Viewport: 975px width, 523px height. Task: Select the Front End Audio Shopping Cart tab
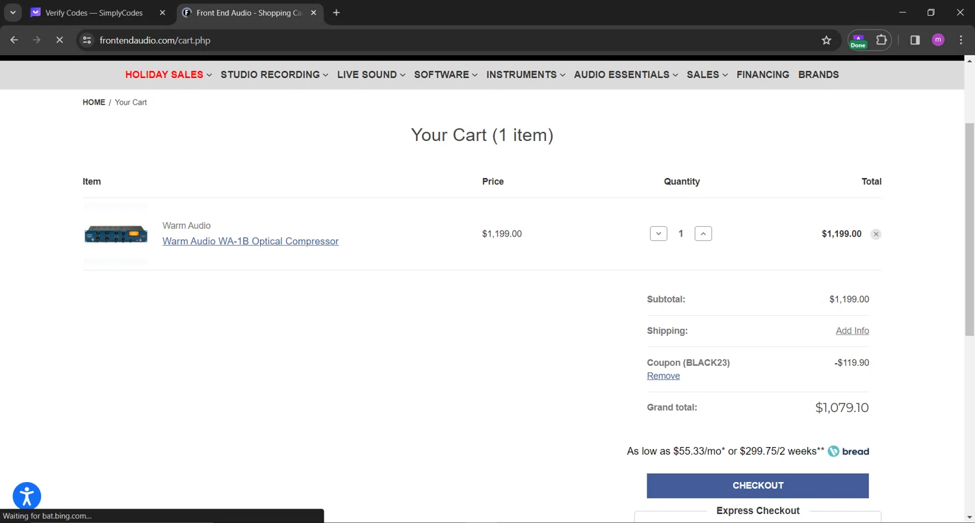(250, 12)
